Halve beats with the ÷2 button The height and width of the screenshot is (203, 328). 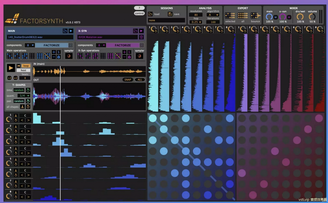[x=9, y=78]
